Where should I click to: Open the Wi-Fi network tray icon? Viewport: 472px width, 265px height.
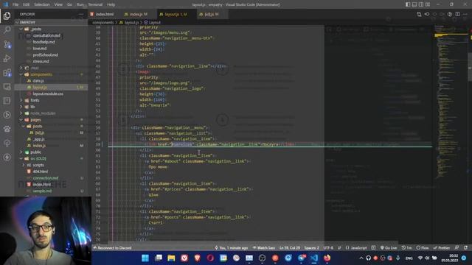(420, 258)
